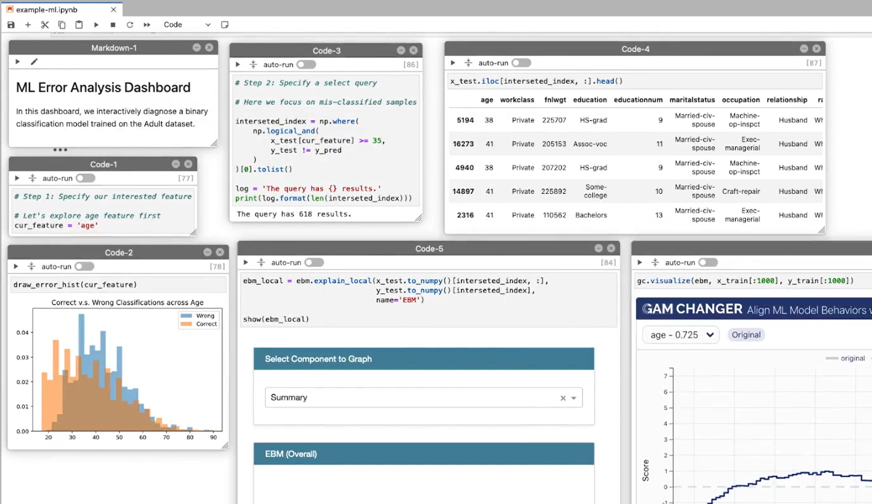
Task: Run the selected cell from the main toolbar
Action: point(96,24)
